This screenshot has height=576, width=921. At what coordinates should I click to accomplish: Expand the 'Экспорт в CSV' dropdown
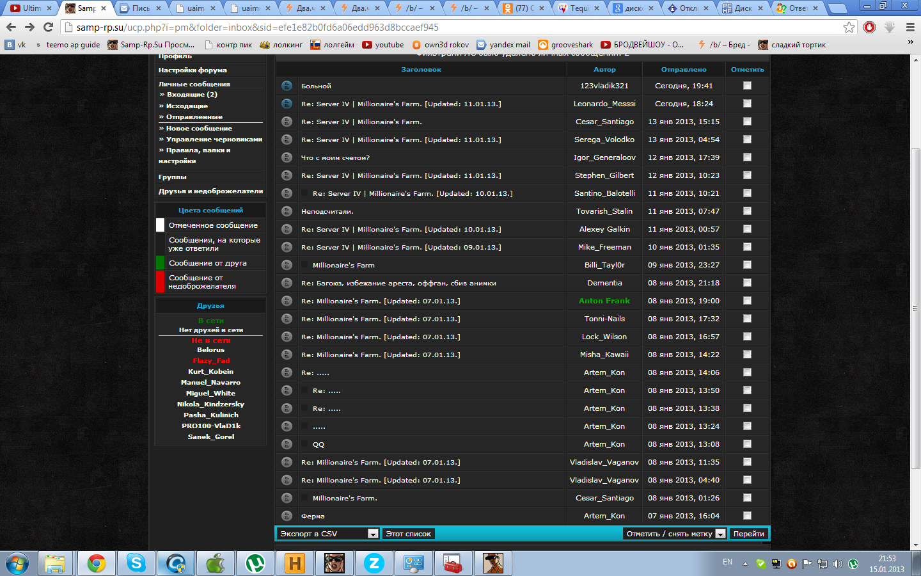click(373, 534)
